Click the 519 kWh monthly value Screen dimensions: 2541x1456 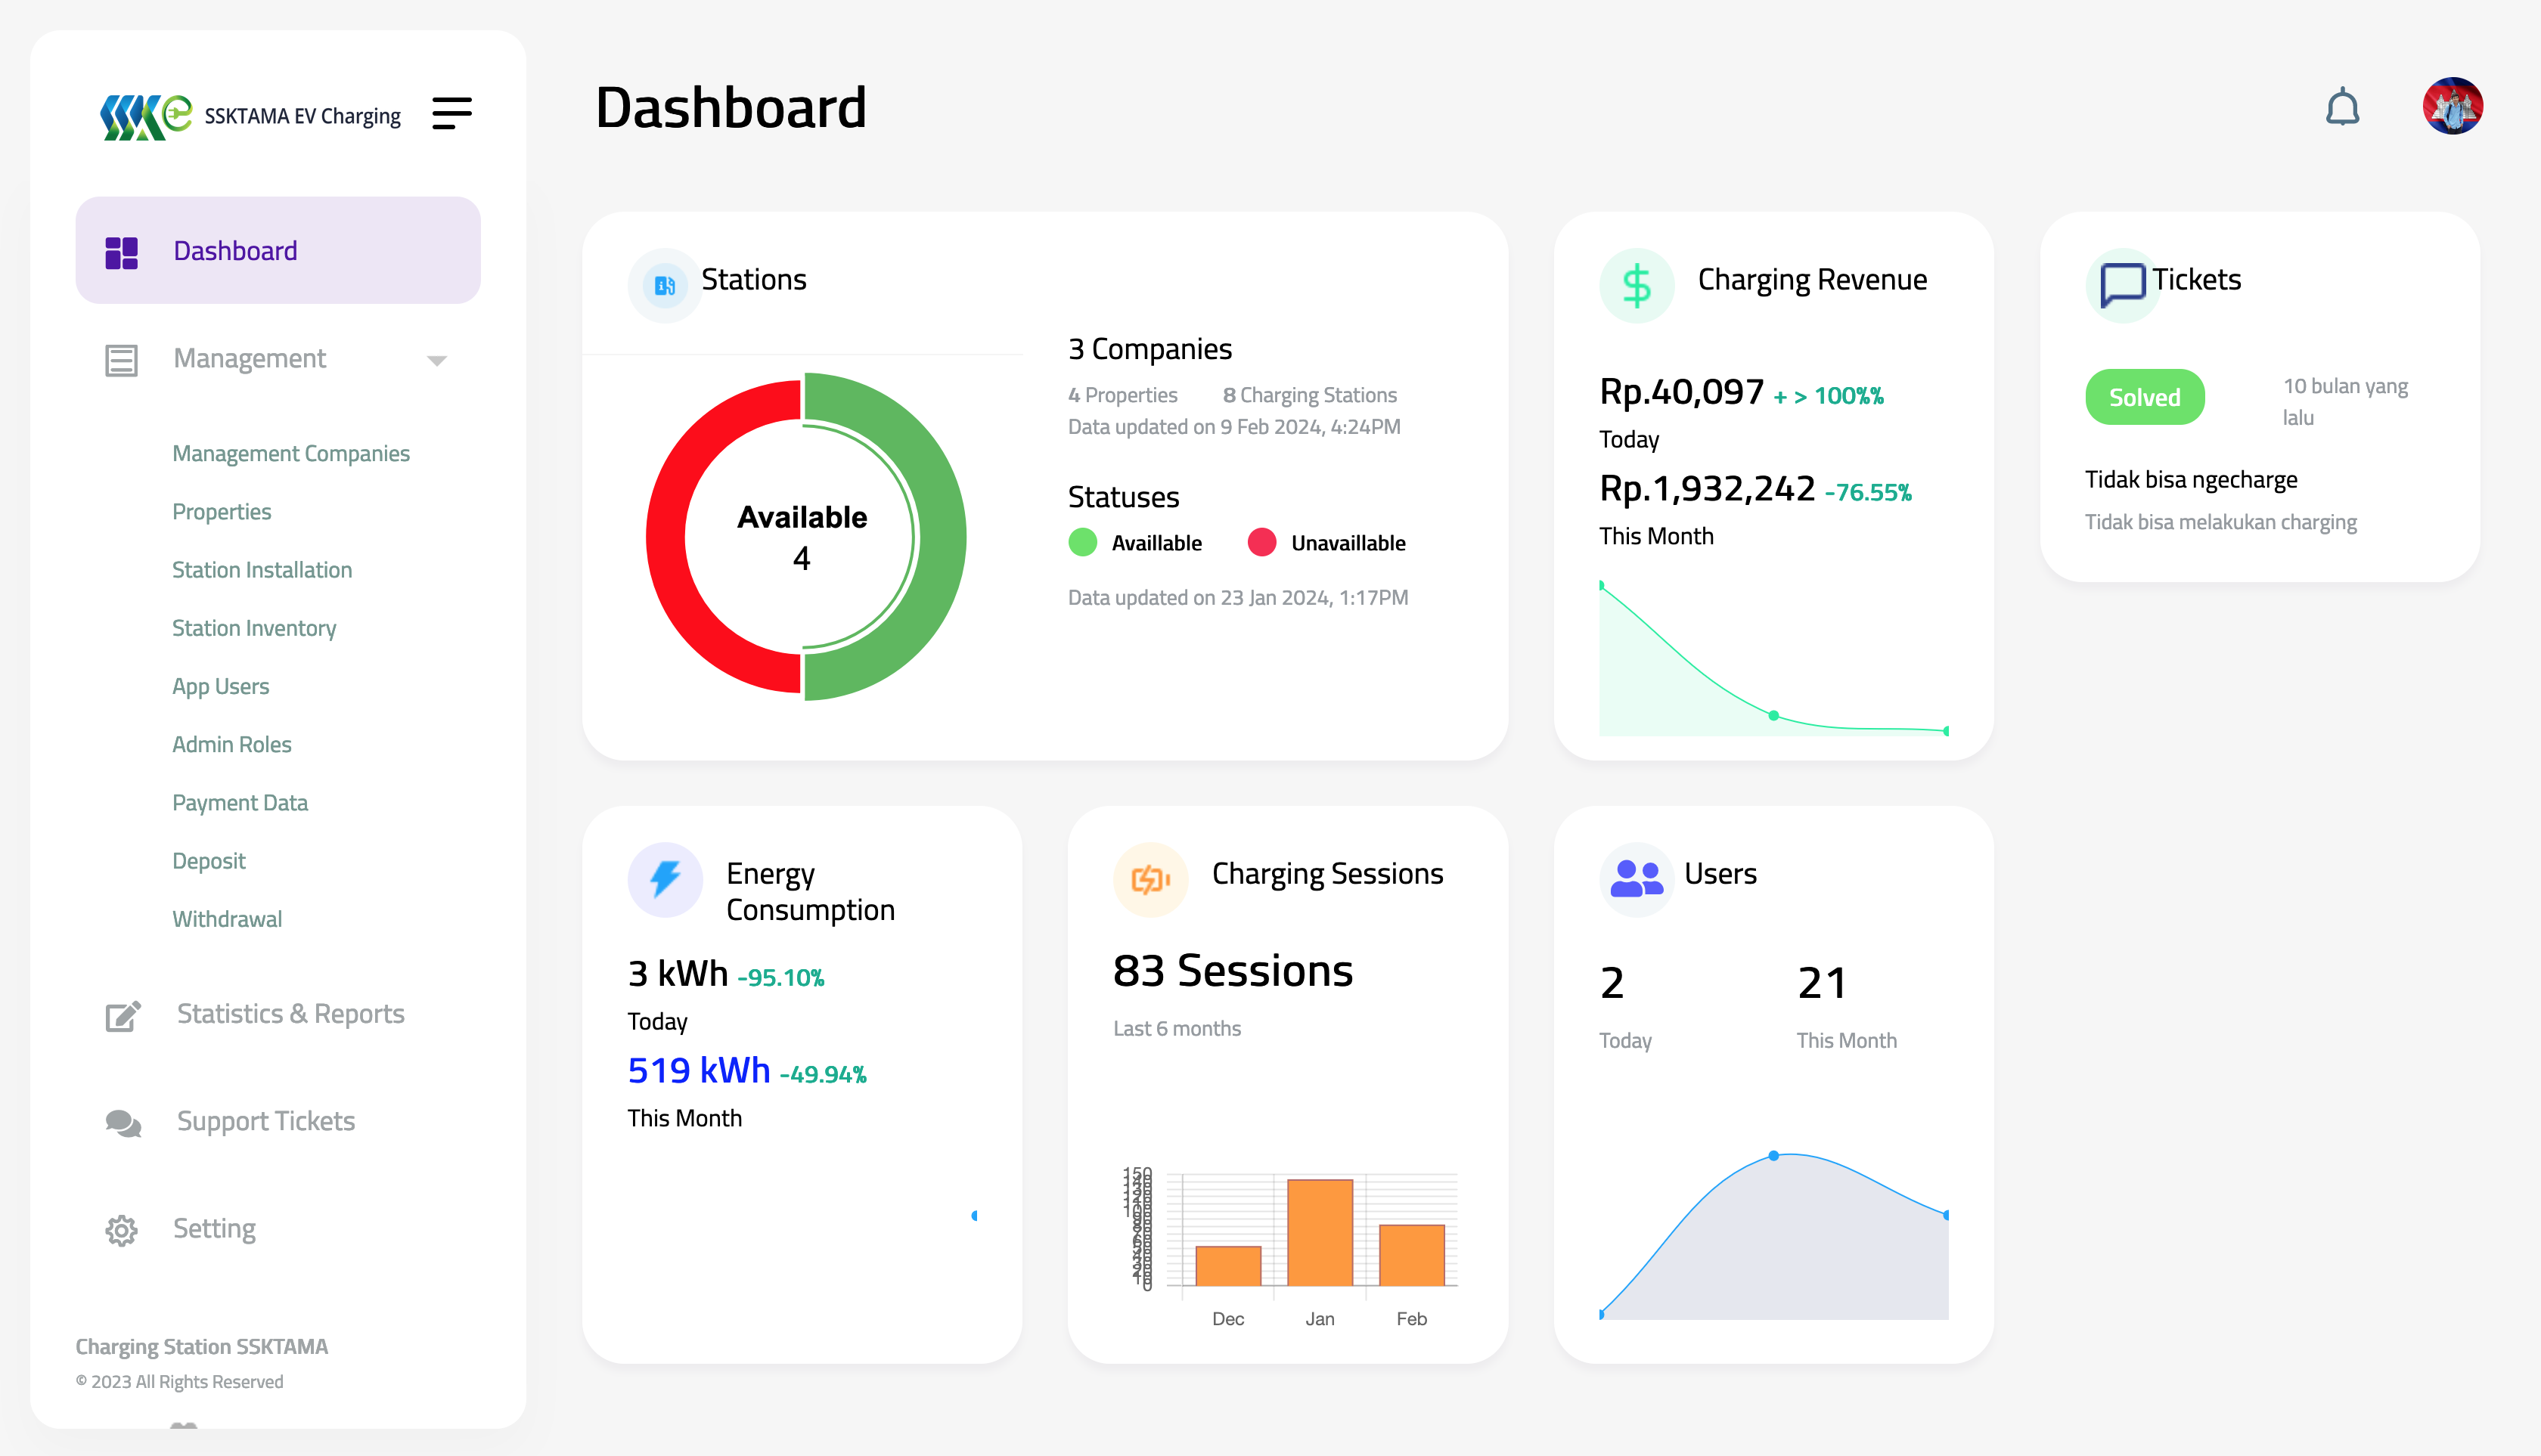698,1070
